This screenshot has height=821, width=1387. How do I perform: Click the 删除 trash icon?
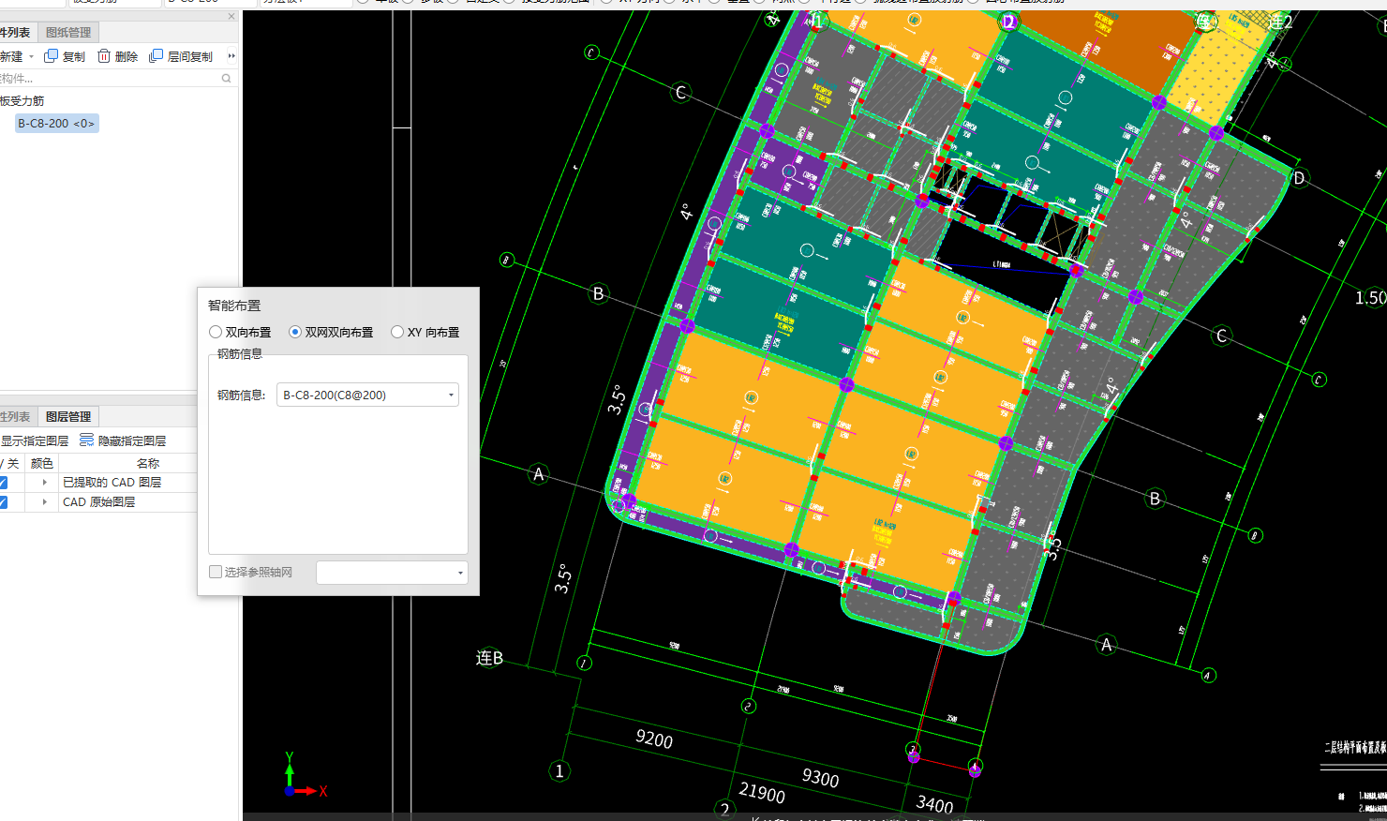pyautogui.click(x=104, y=56)
